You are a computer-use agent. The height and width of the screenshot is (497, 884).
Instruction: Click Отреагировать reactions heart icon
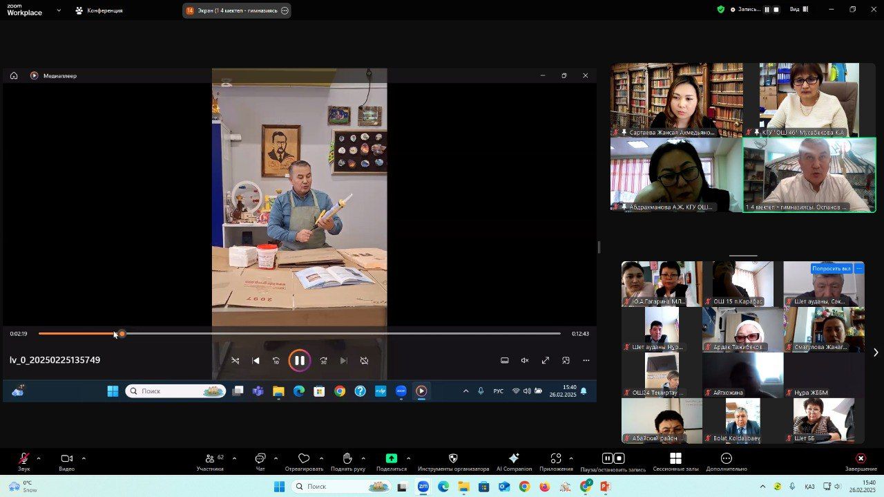tap(304, 461)
